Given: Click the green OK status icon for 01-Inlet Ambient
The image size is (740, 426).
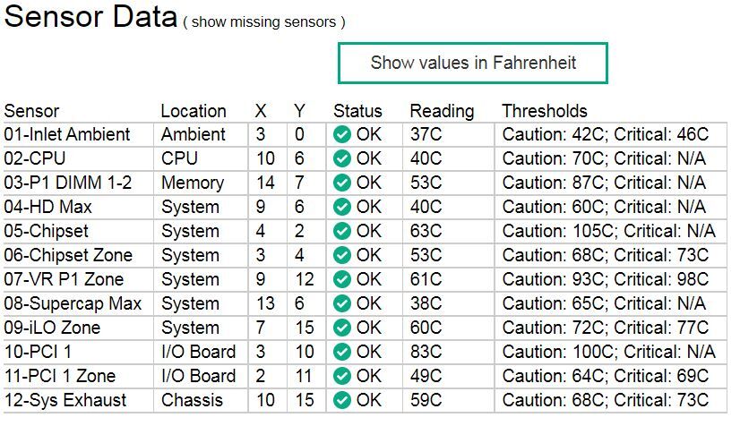Looking at the screenshot, I should [x=342, y=135].
